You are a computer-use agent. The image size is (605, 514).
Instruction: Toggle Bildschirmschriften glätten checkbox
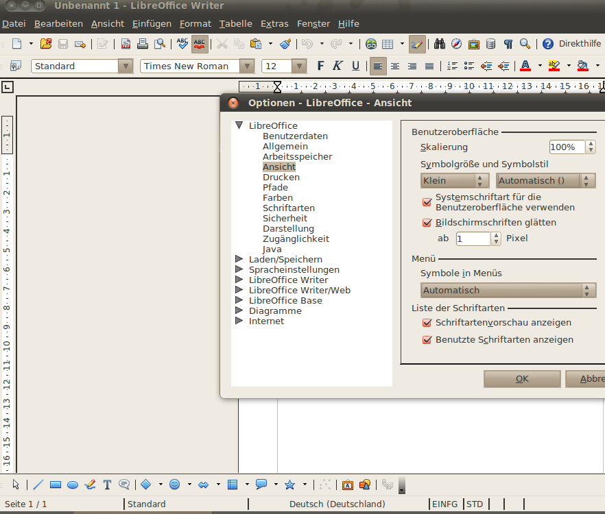[427, 223]
